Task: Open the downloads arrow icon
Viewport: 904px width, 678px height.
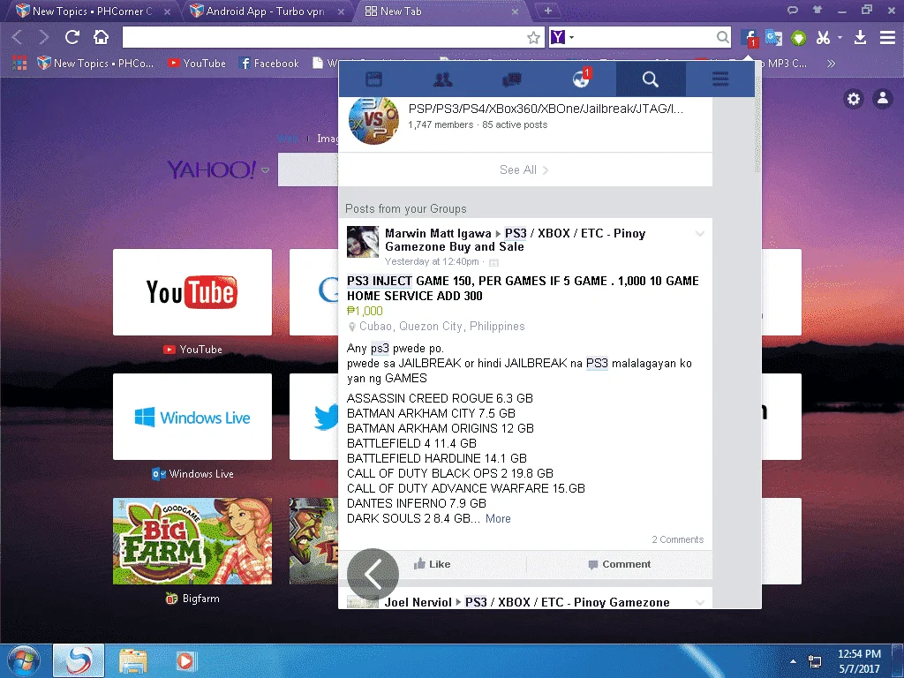Action: (x=860, y=38)
